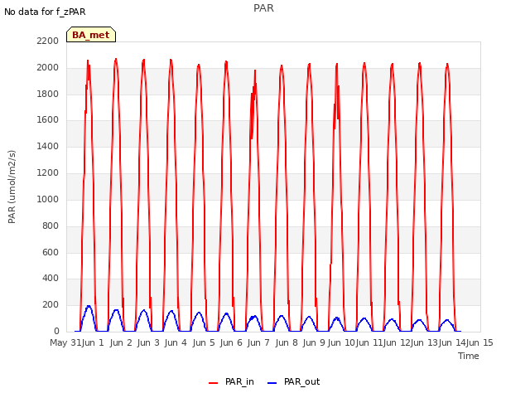Click the 2000 y-axis tick label
Viewport: 530px width, 398px height.
(48, 67)
